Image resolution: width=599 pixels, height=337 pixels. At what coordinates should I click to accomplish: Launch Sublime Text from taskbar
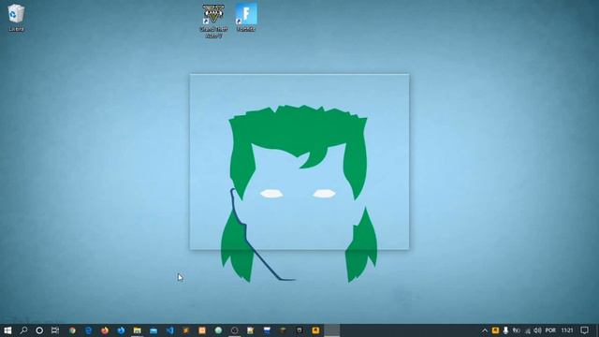point(186,330)
